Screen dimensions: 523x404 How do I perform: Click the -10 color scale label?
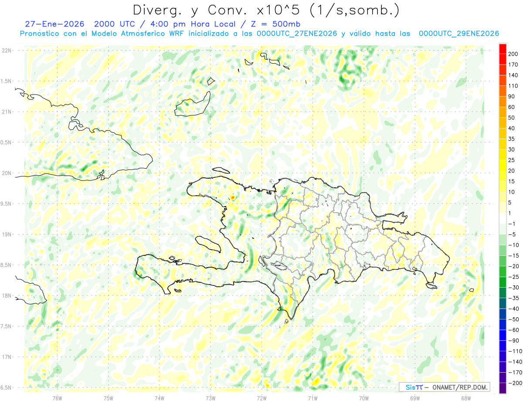513,245
